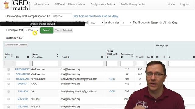Click the GED WikiTree filter box
The image size is (195, 109).
click(112, 64)
